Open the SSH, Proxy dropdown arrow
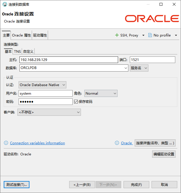This screenshot has width=181, height=193. pos(143,35)
